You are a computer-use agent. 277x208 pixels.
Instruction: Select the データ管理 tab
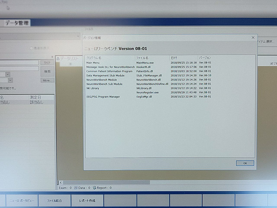[17, 23]
